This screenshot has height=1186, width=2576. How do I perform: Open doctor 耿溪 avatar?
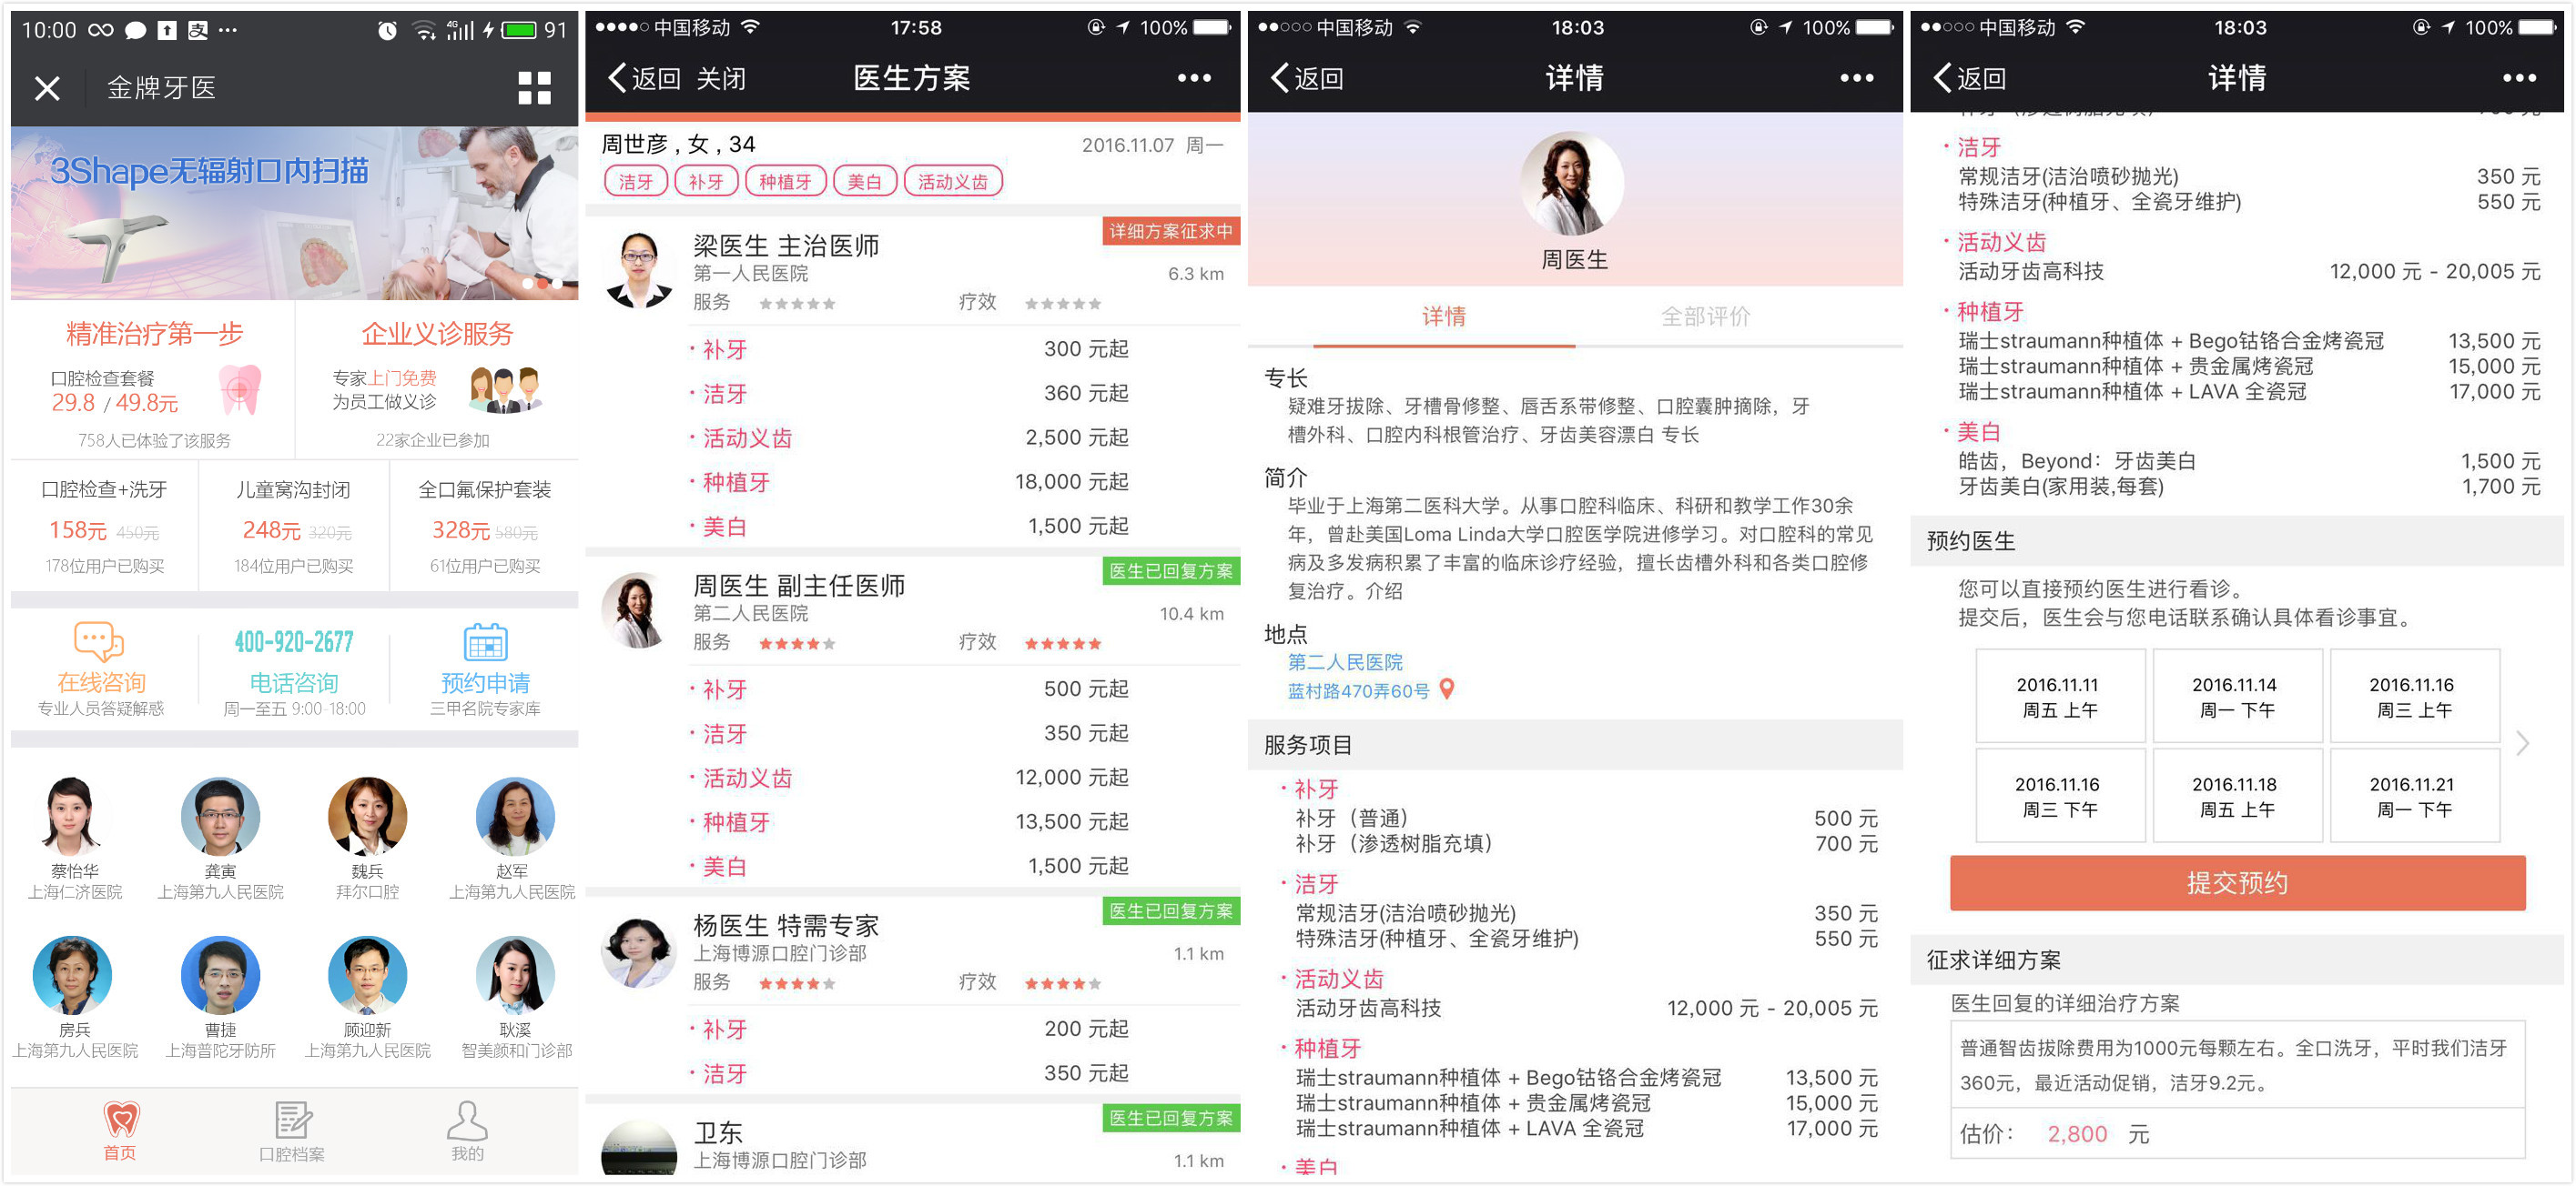[x=514, y=975]
